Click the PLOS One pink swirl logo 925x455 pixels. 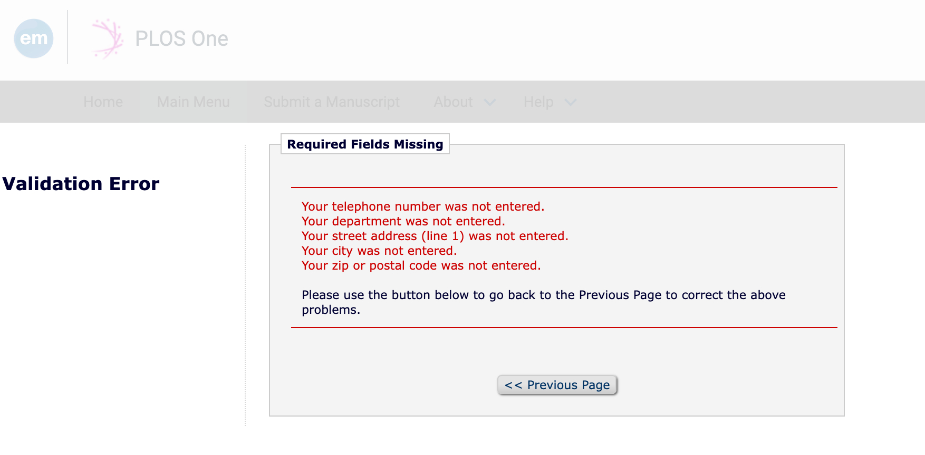[x=107, y=38]
